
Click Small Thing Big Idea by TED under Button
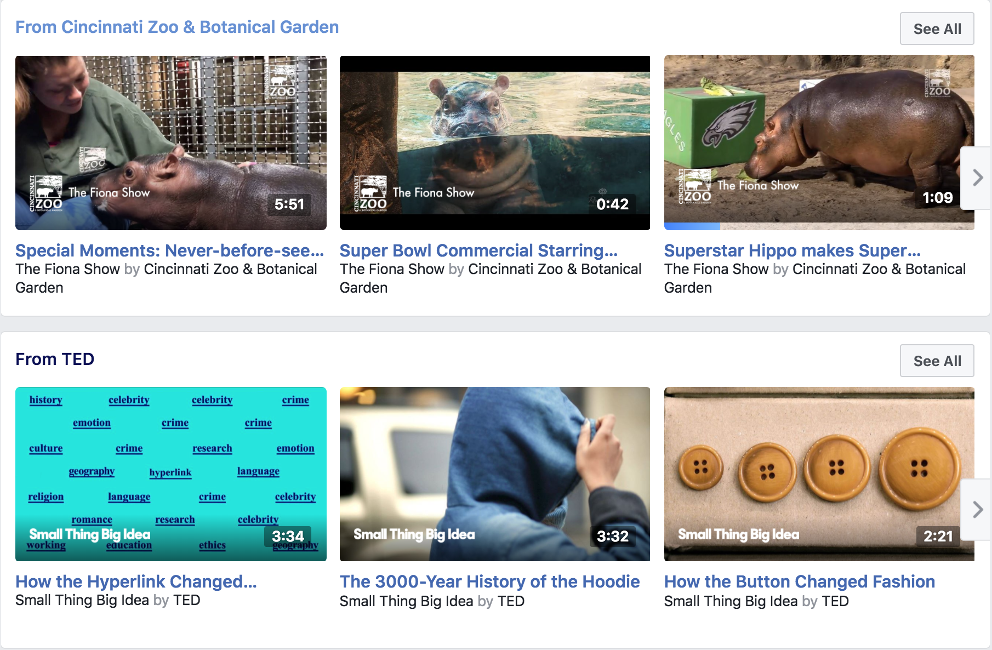tap(757, 601)
